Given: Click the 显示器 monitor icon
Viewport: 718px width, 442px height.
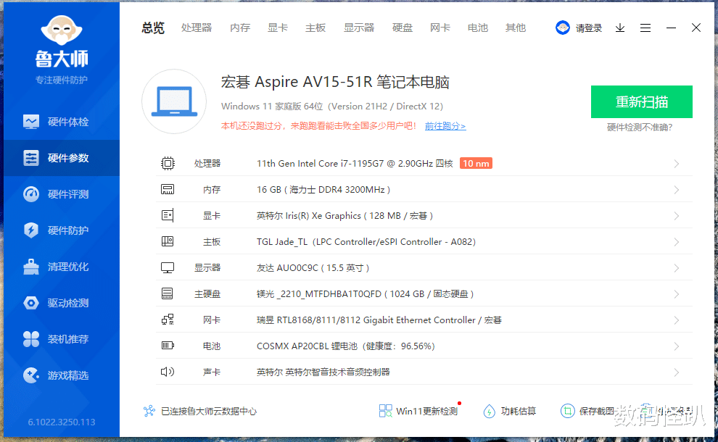Looking at the screenshot, I should point(168,267).
